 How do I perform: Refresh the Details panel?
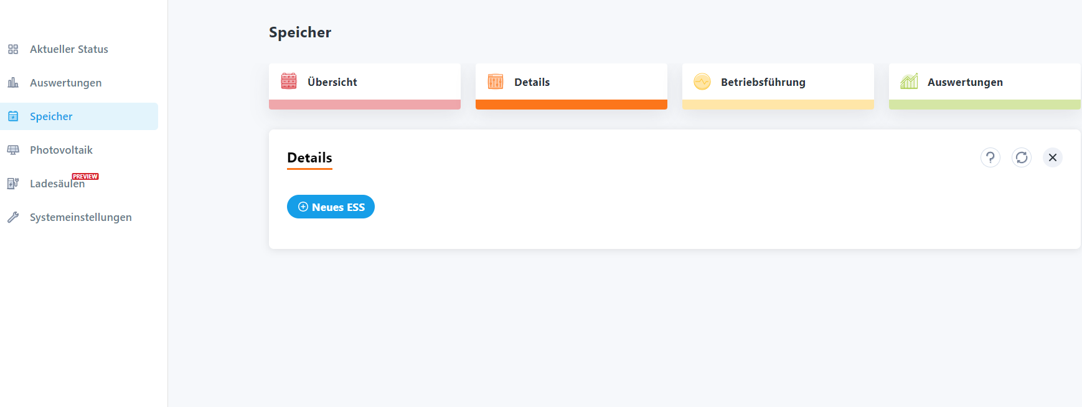pos(1021,157)
